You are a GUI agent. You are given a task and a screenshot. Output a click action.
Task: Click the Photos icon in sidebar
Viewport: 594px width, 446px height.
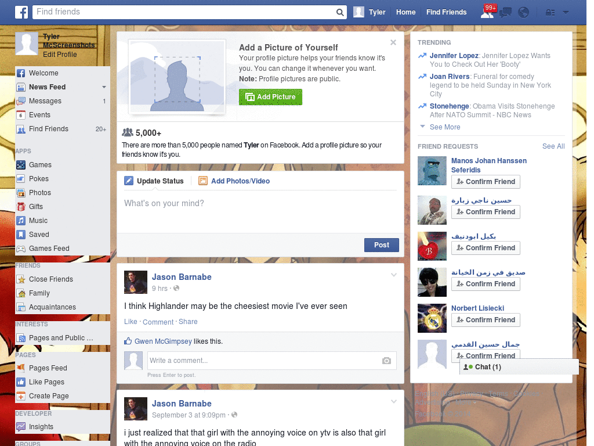[x=21, y=193]
